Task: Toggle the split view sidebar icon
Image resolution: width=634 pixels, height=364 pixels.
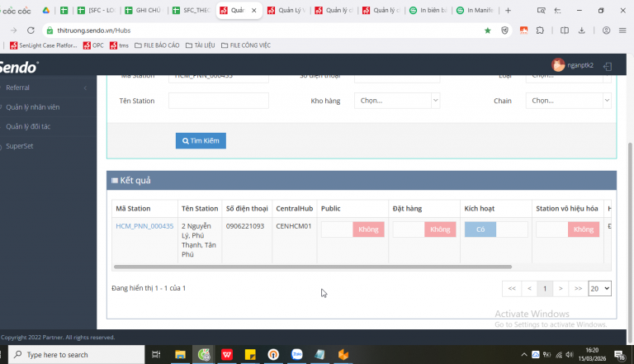Action: coord(565,31)
